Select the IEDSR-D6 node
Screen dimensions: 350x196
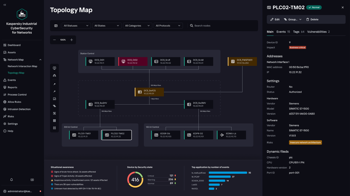pyautogui.click(x=166, y=135)
